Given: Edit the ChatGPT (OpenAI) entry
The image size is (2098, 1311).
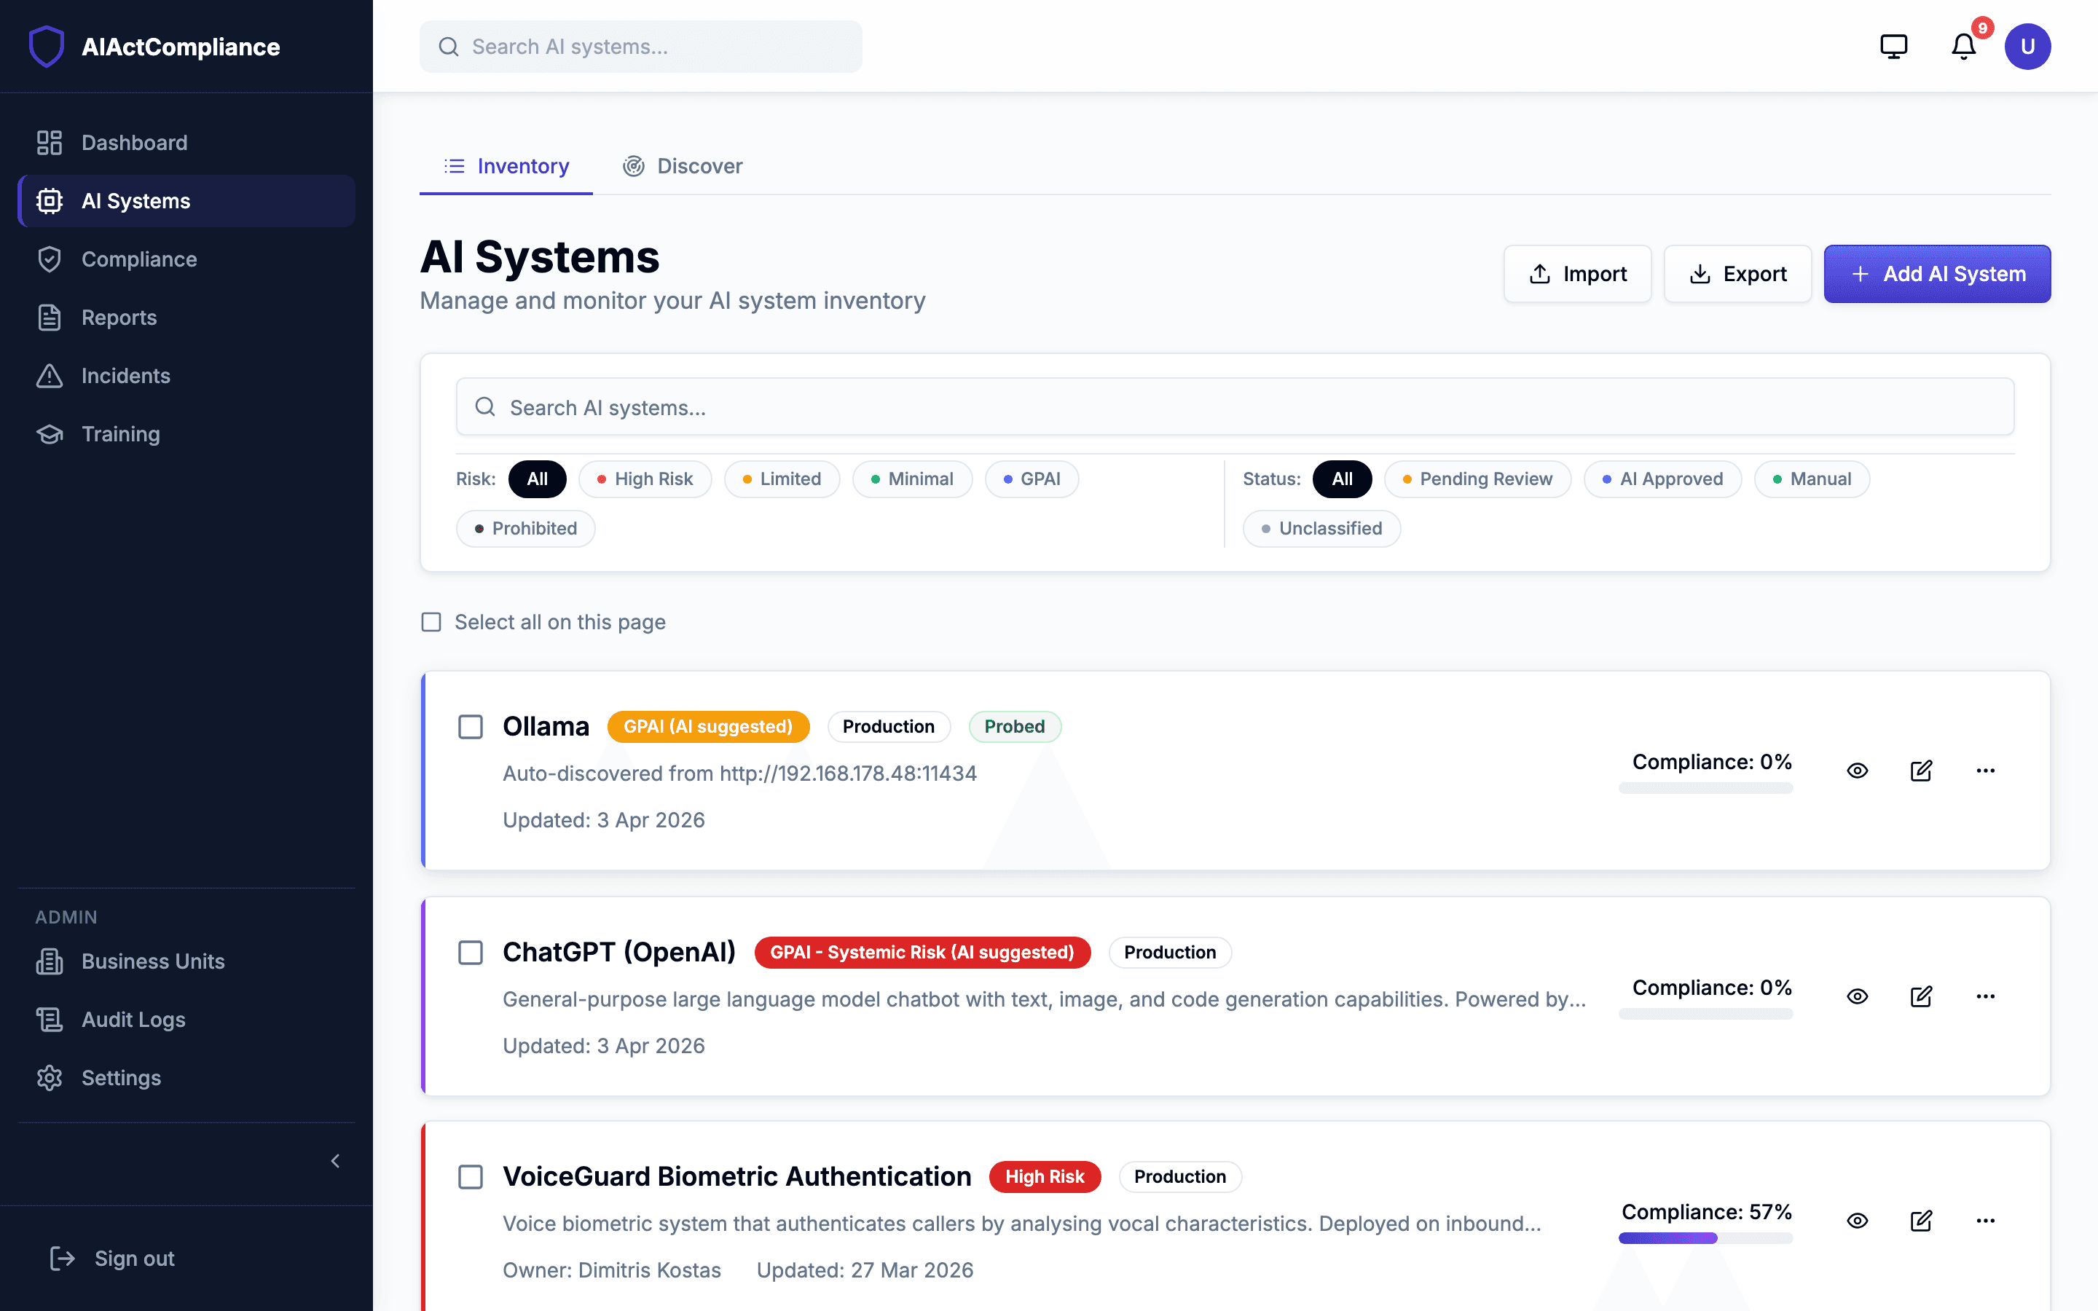Looking at the screenshot, I should 1921,996.
